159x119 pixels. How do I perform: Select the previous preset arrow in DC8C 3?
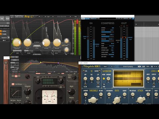138,66
